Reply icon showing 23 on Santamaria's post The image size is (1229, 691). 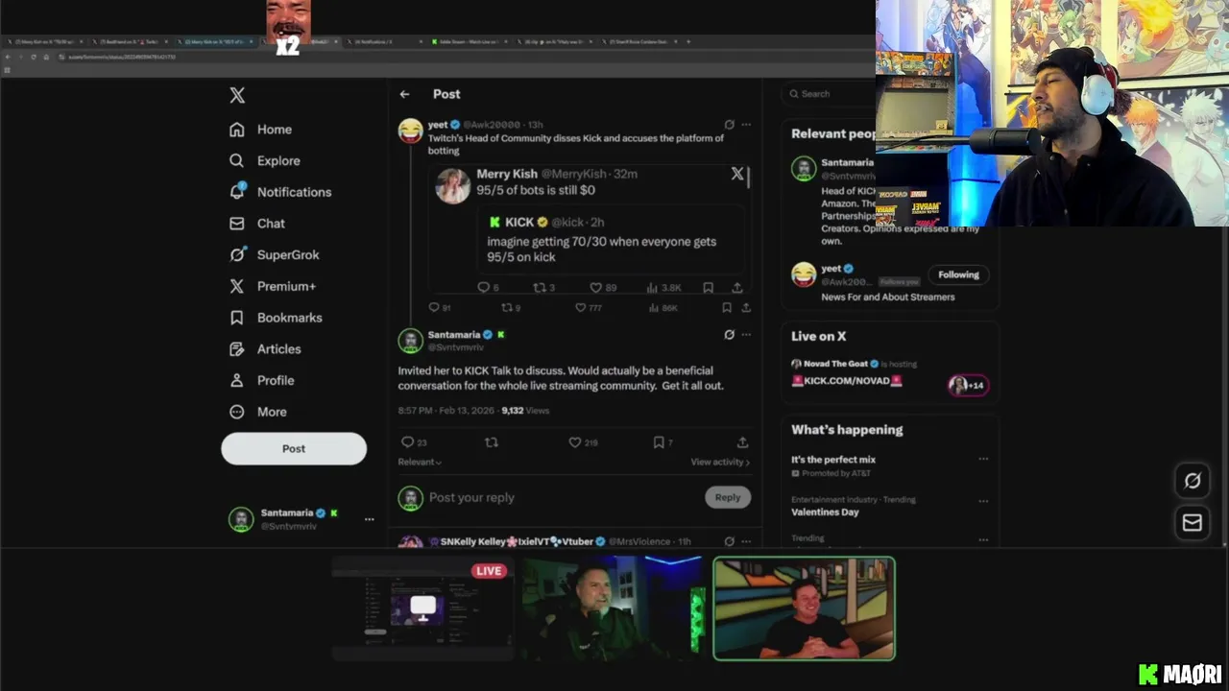click(x=414, y=442)
